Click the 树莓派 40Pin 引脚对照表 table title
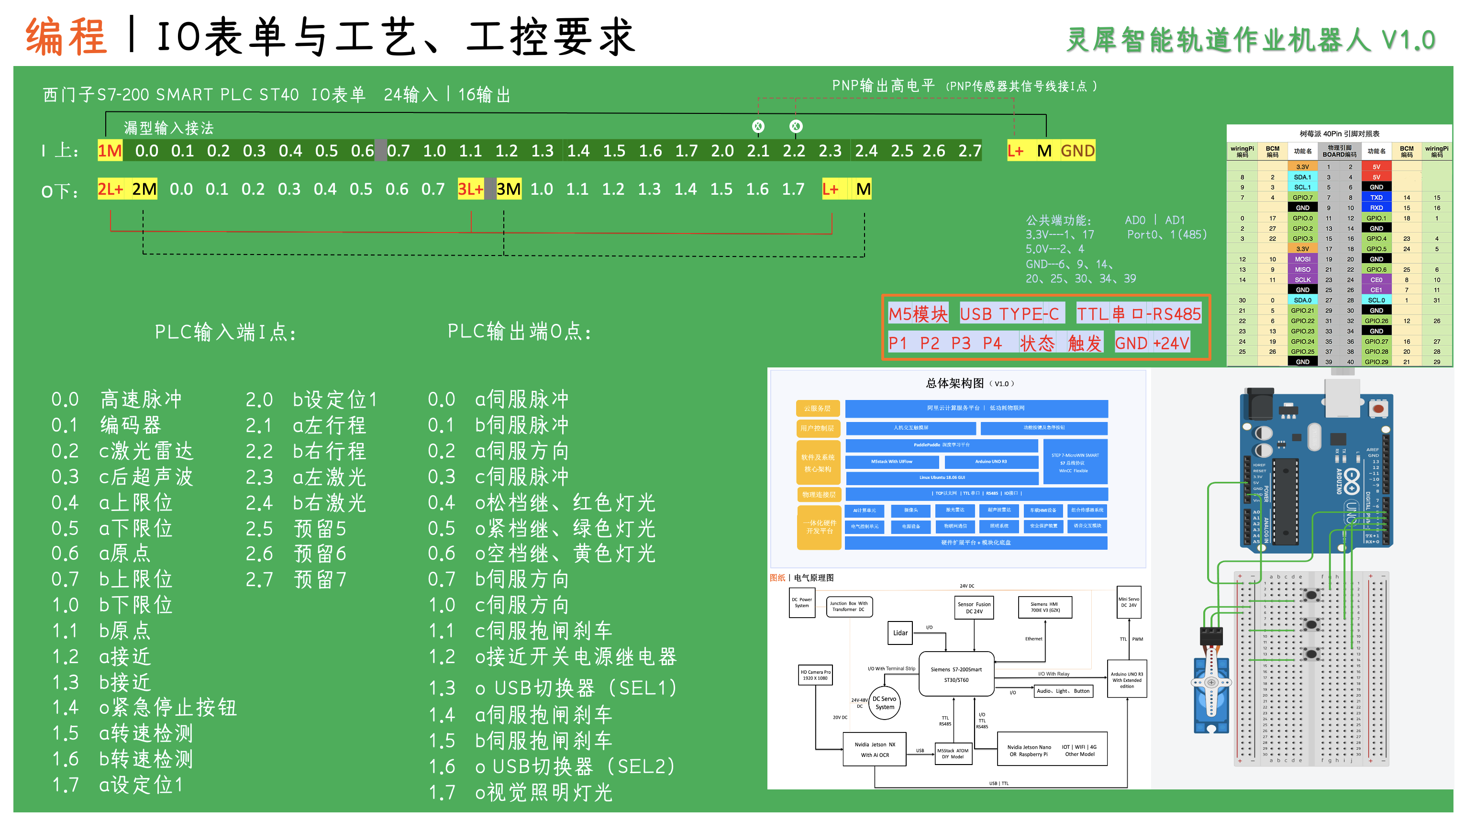 pos(1339,133)
